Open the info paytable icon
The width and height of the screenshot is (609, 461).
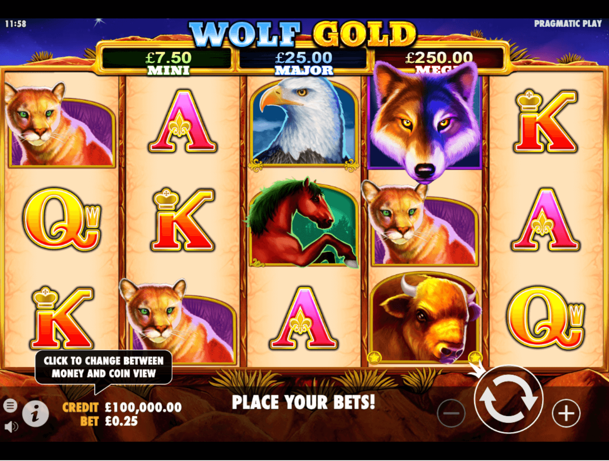(x=36, y=414)
